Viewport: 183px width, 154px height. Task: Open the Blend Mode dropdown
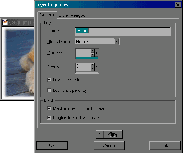(x=116, y=41)
